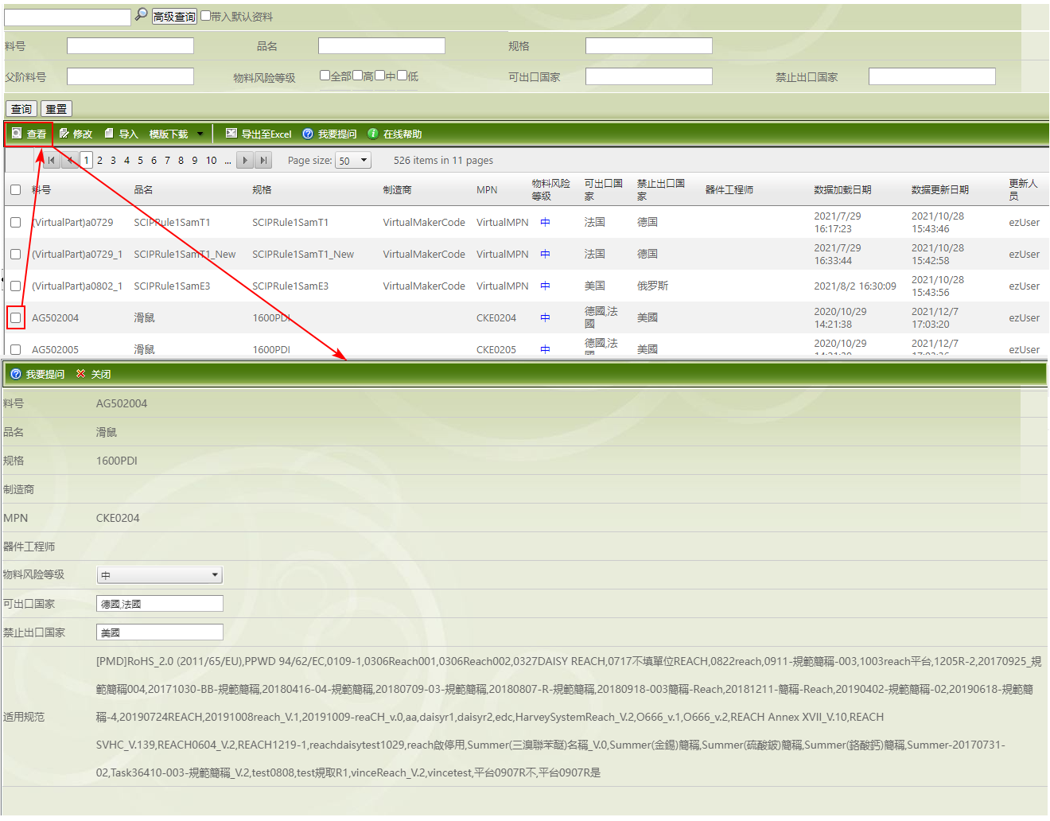
Task: Click the 俄罗斯 cell in the table
Action: coord(652,286)
